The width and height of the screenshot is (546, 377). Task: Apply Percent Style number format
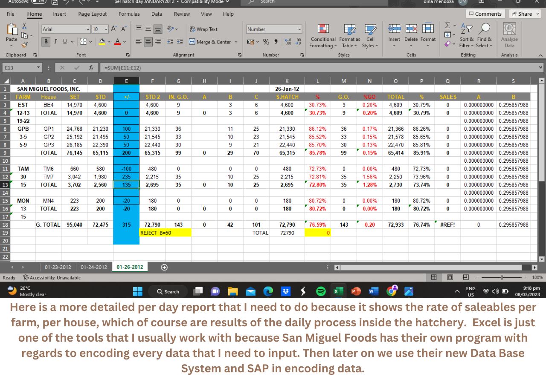pos(266,42)
